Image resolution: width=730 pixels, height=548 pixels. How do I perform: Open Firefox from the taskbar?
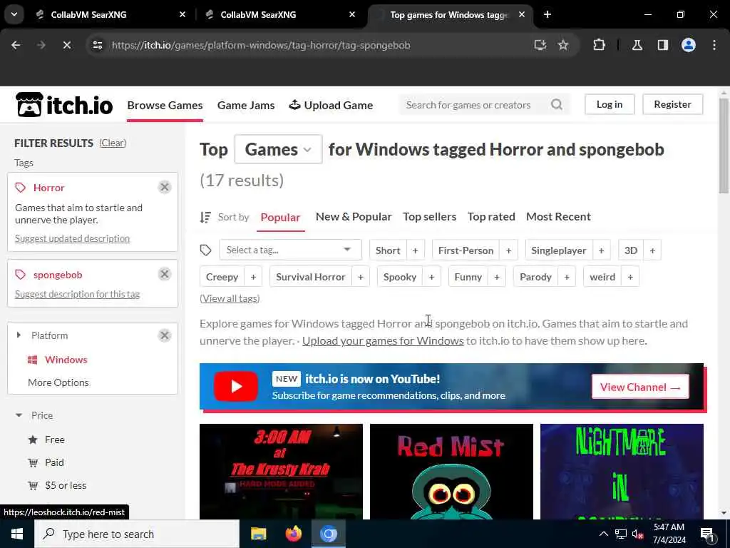[x=293, y=534]
